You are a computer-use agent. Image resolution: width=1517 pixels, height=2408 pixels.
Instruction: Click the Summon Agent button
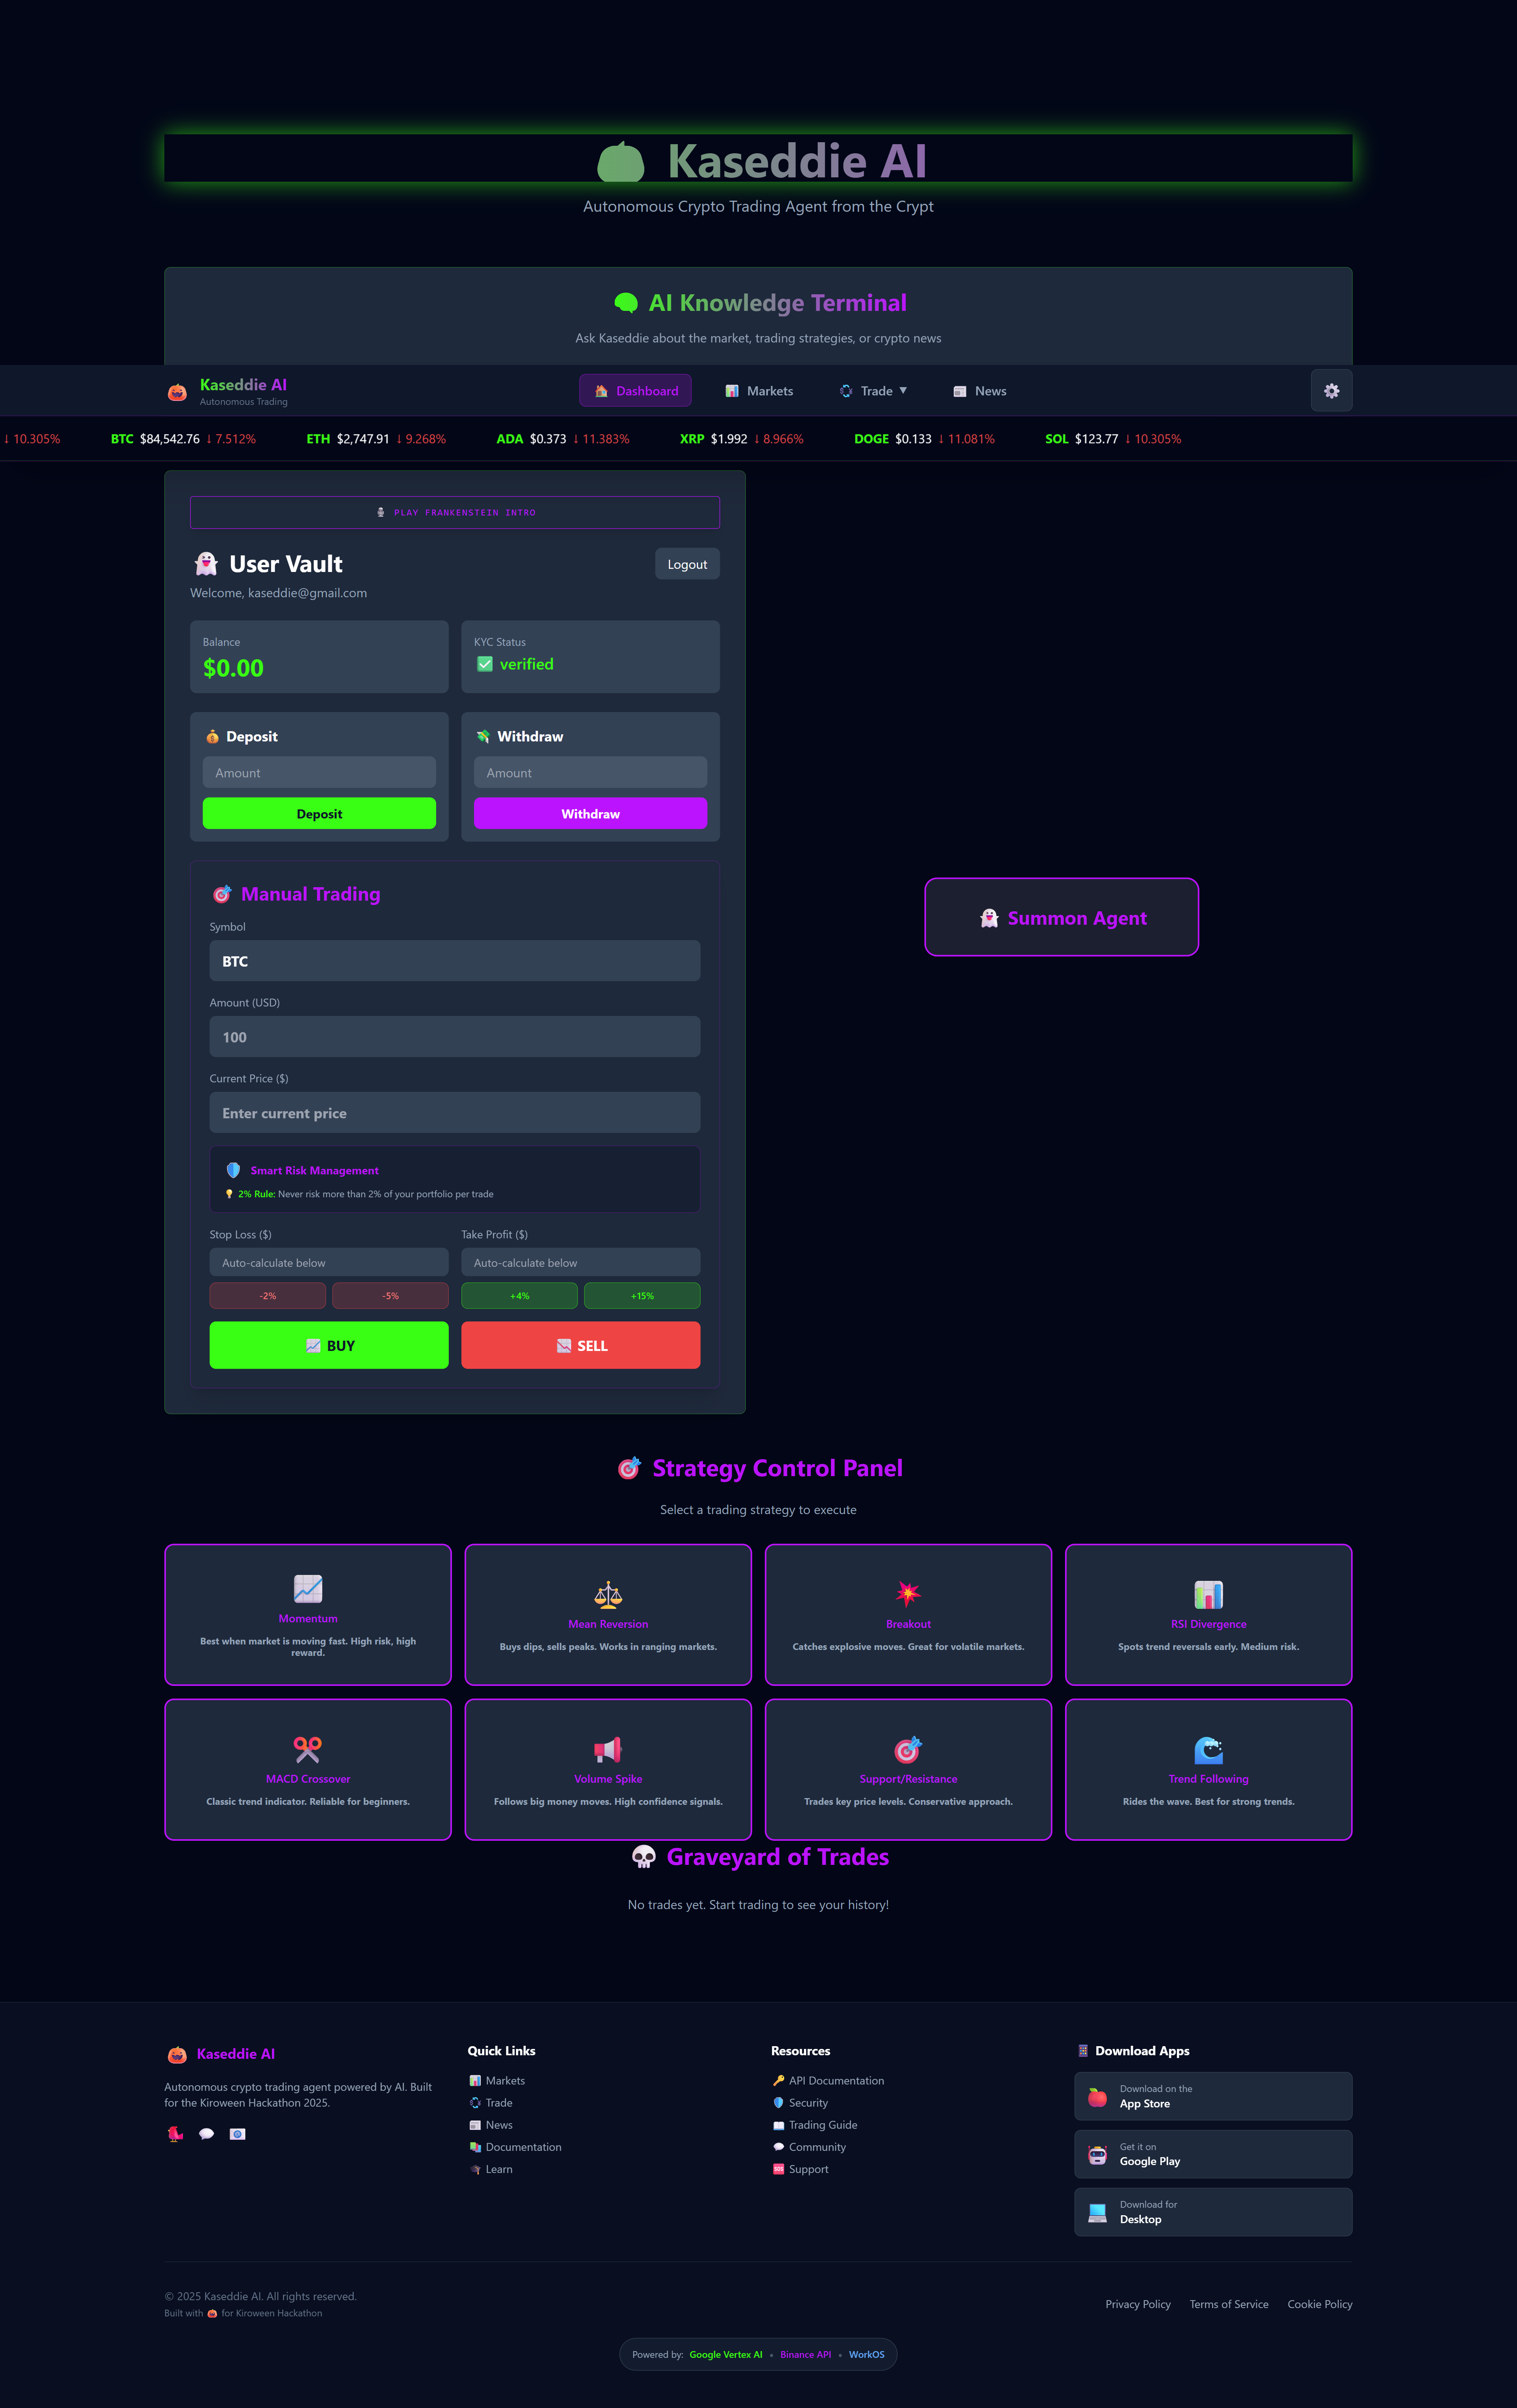tap(1061, 917)
